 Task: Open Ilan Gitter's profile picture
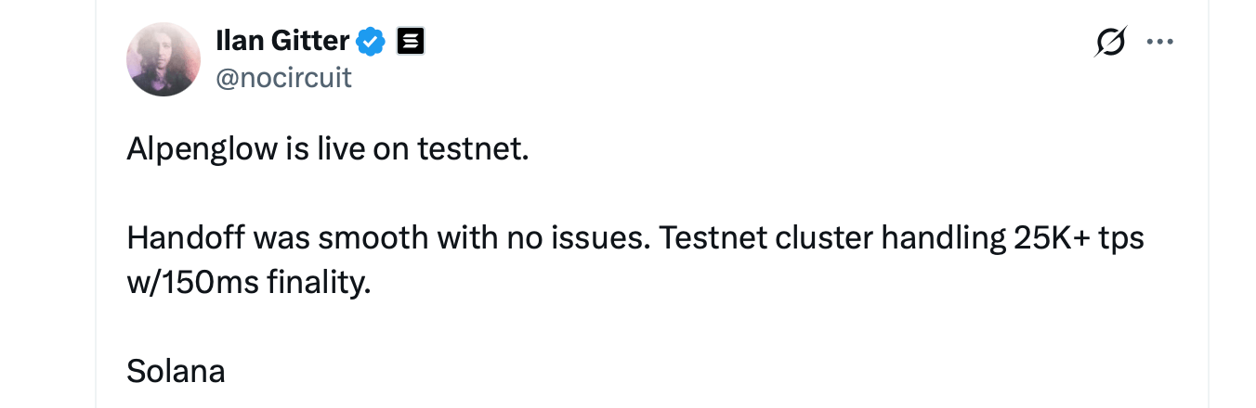164,59
